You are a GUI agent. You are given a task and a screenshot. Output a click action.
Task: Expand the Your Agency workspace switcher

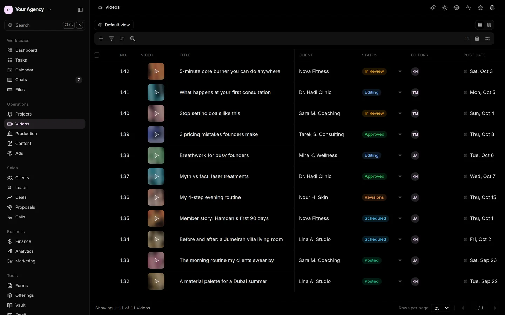click(28, 10)
